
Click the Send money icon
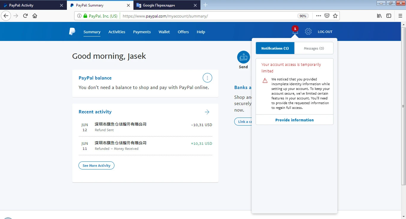click(x=243, y=57)
